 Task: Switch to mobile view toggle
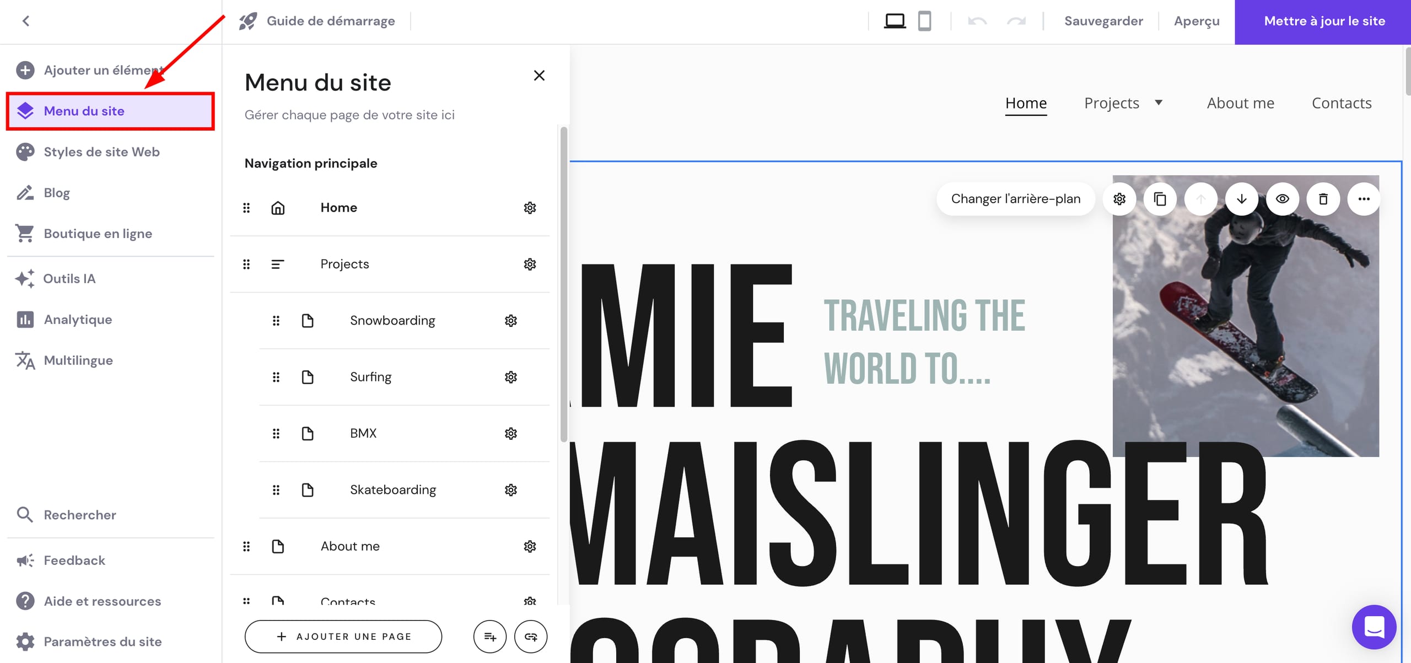click(925, 20)
